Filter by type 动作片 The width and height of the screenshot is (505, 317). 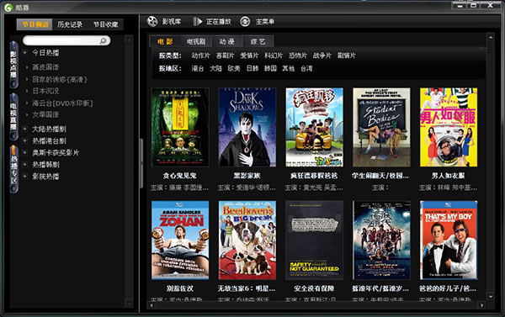coord(200,55)
